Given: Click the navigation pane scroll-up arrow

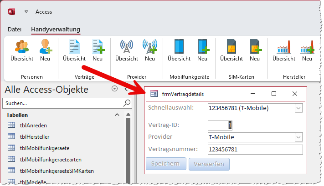Looking at the screenshot, I should (128, 115).
